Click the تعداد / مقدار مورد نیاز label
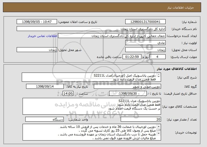207x147 pixels. coord(182,119)
